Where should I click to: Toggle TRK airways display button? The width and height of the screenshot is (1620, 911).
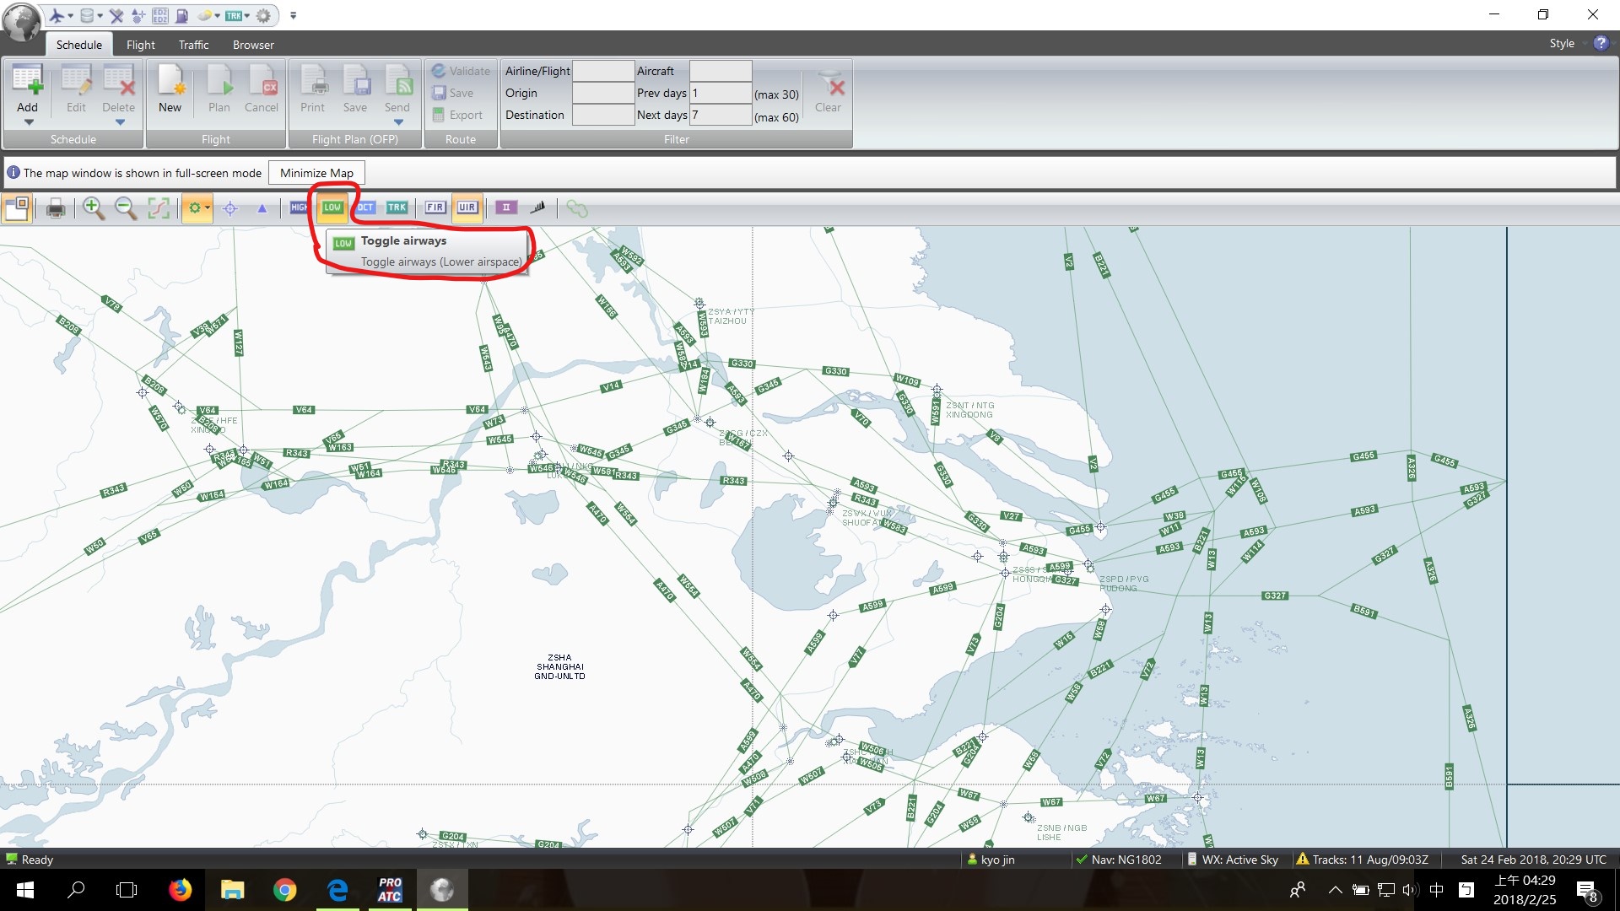(397, 207)
